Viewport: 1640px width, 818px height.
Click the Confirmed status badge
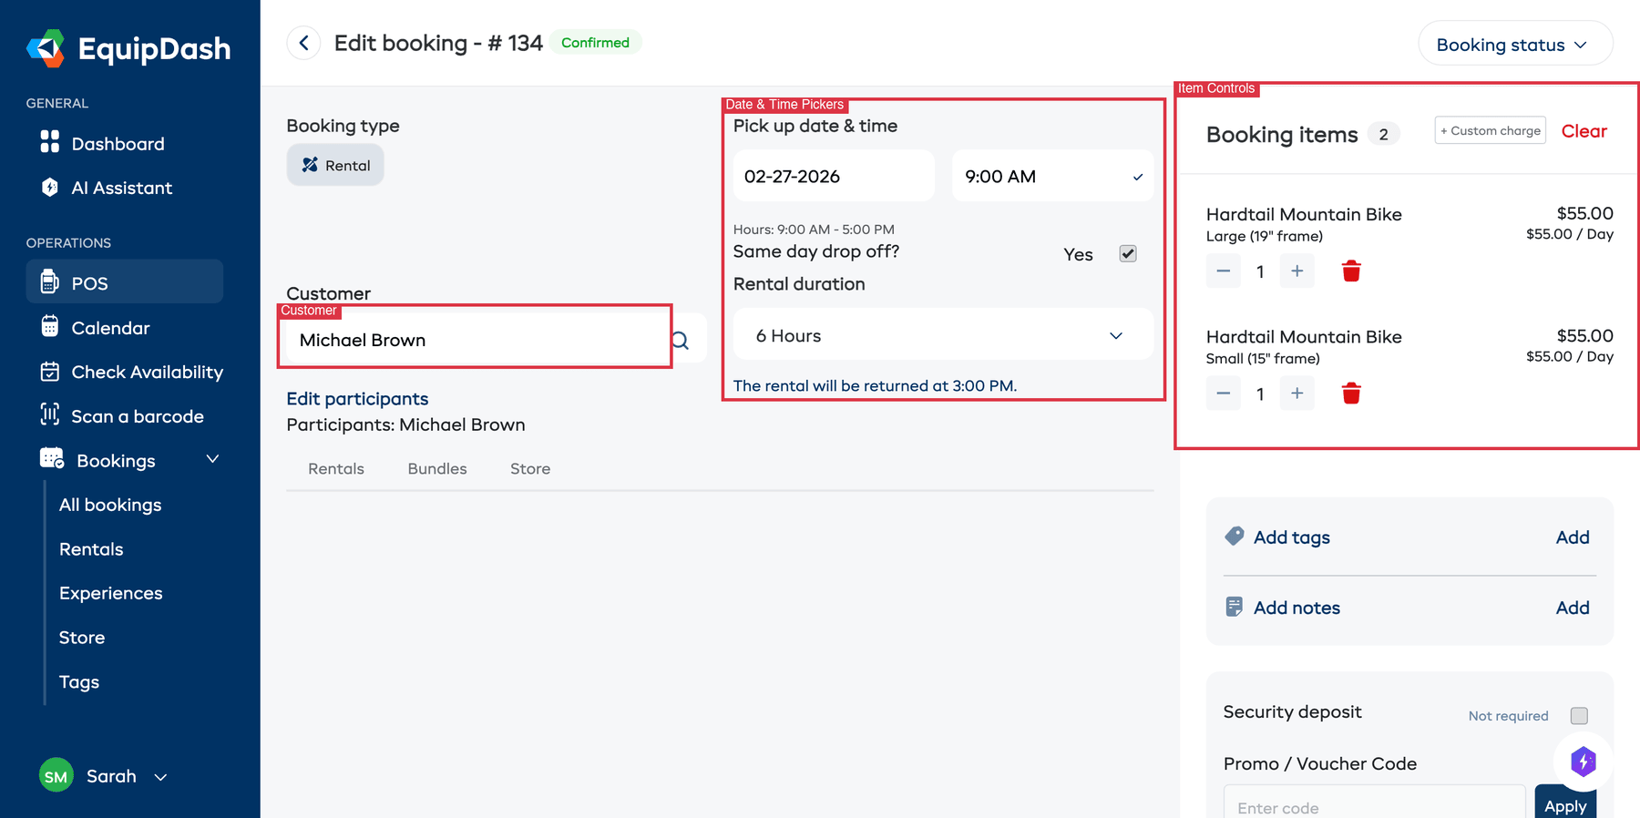(x=595, y=42)
